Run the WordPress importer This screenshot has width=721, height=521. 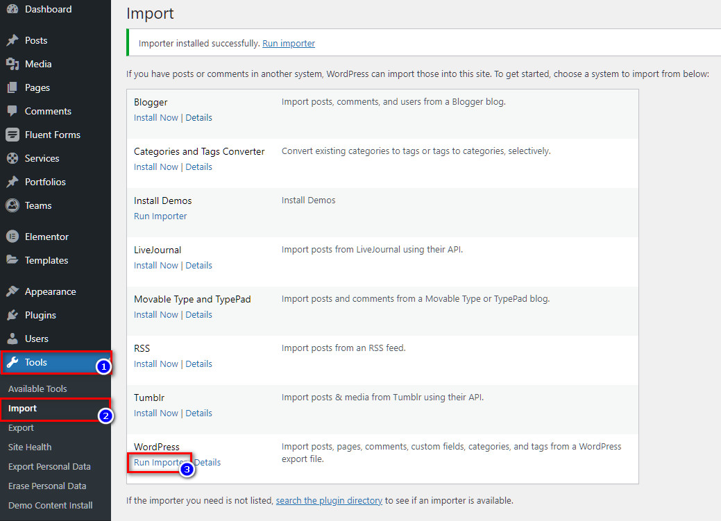click(159, 462)
